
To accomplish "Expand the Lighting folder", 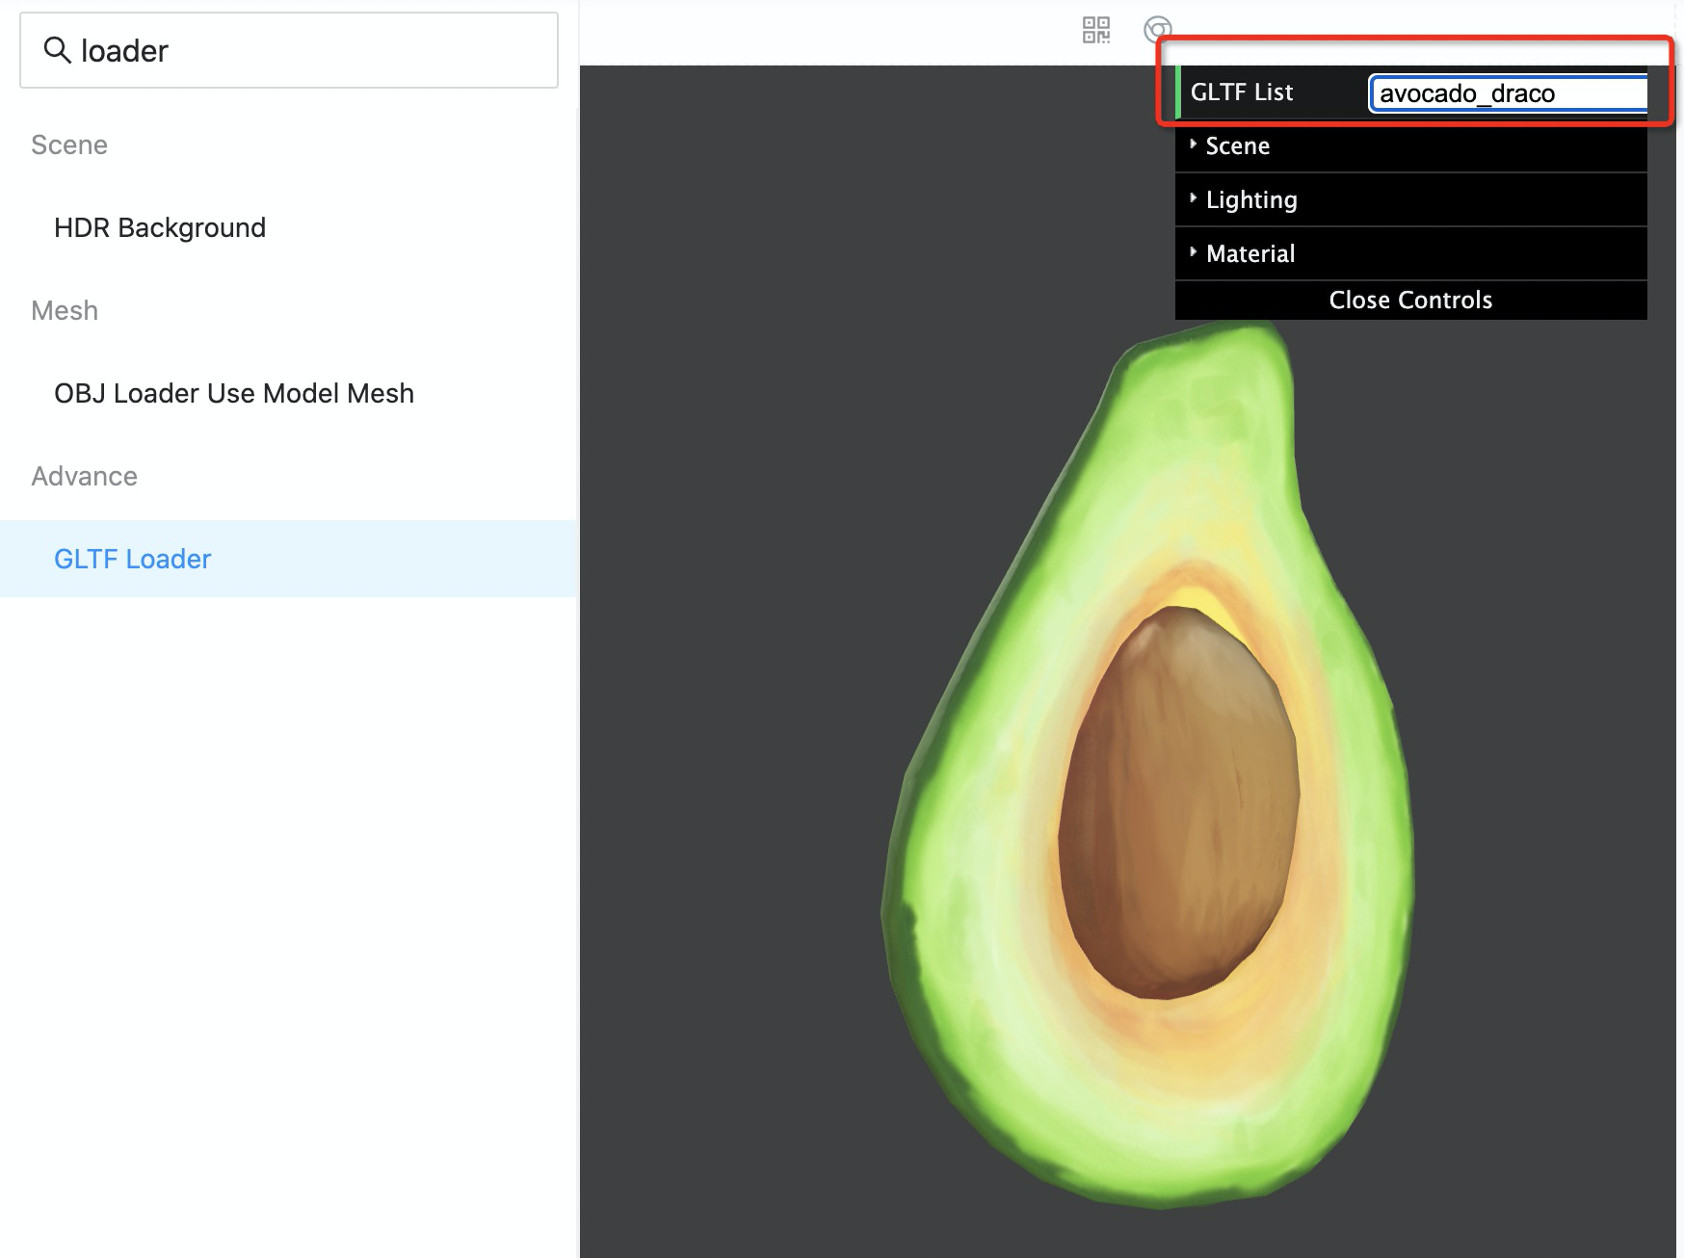I will click(x=1410, y=200).
